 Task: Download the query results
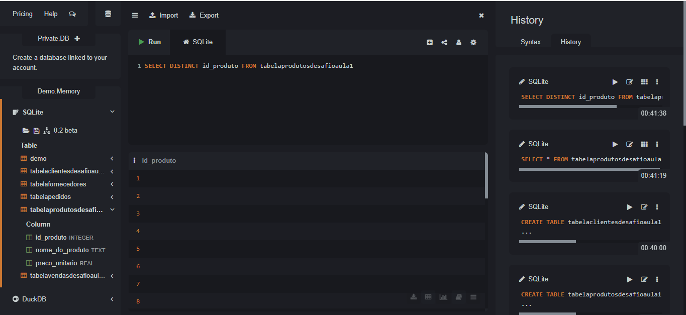coord(414,297)
